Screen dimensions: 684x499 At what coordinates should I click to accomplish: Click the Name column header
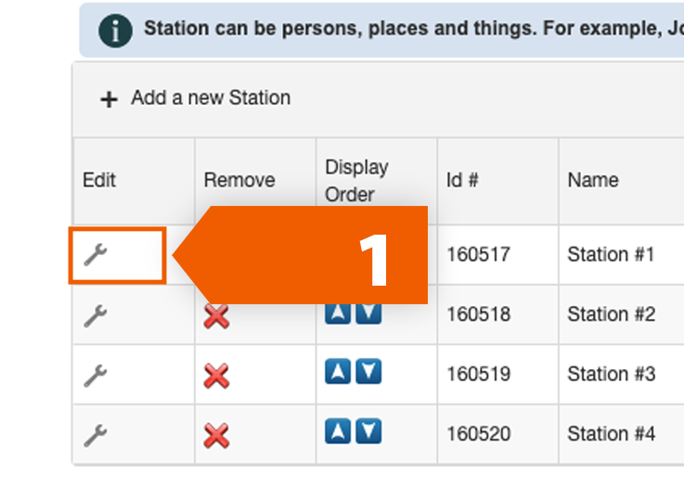coord(593,180)
